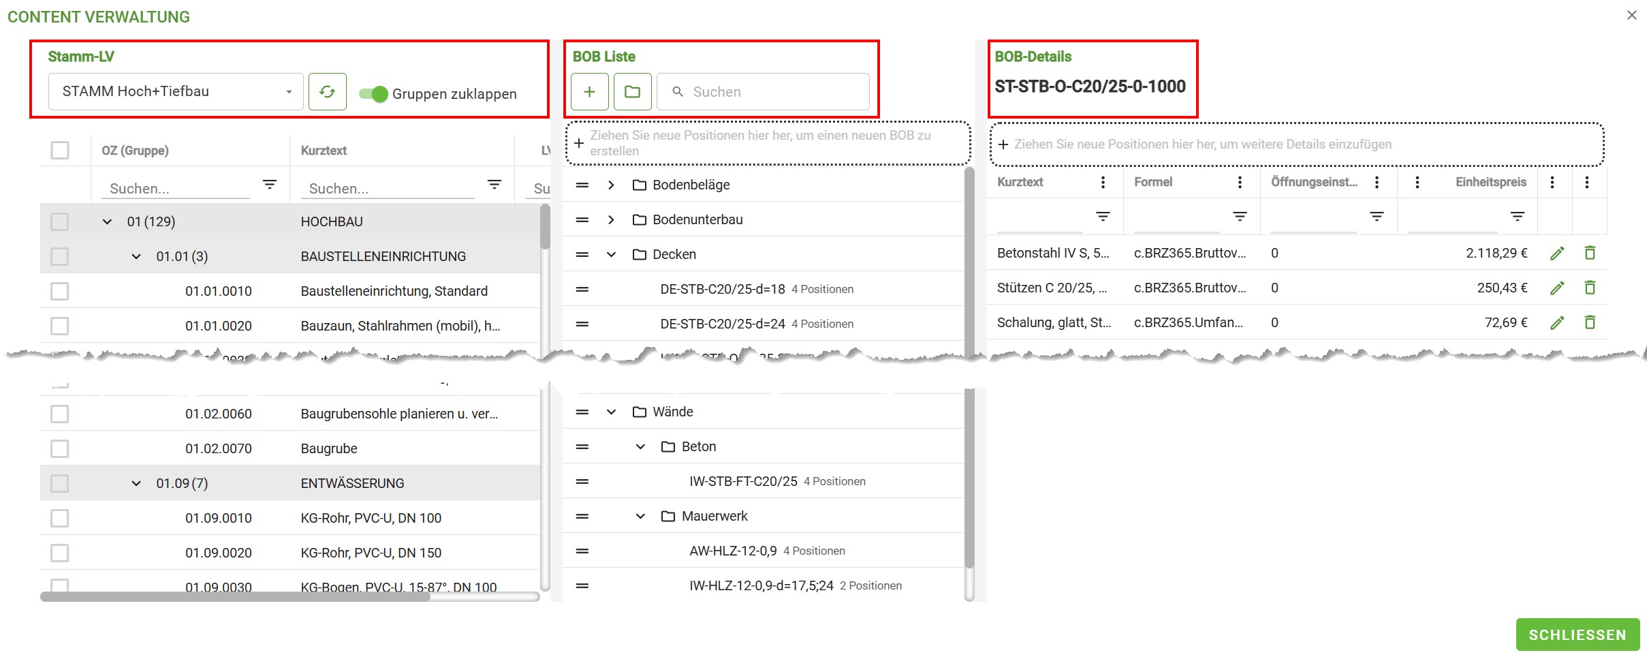Toggle the Gruppen zuklappen switch
The image size is (1647, 657).
(373, 94)
